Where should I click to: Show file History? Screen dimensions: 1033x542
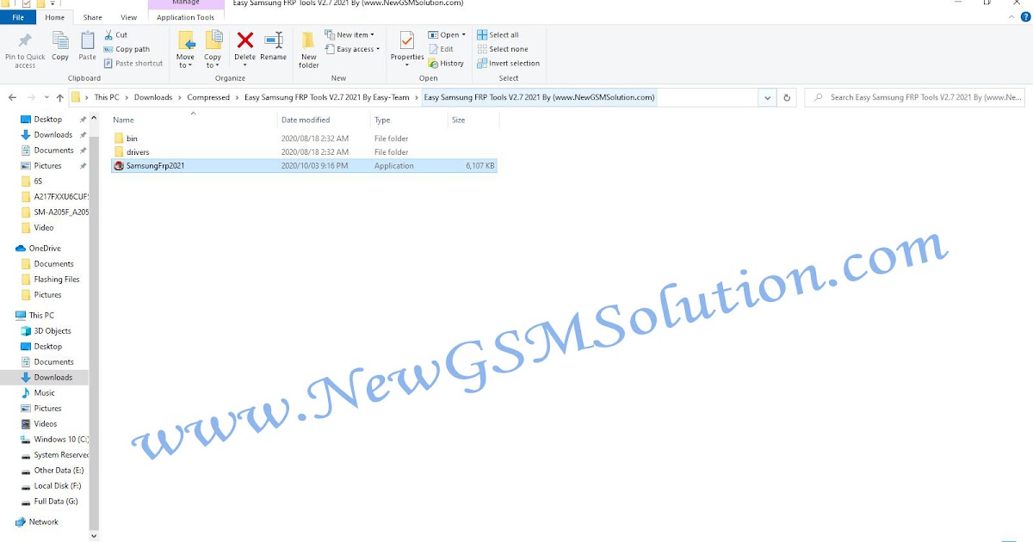446,63
